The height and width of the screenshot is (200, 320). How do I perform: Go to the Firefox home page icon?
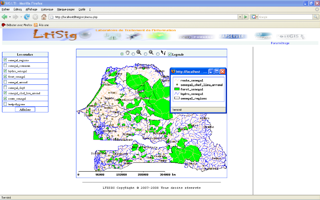point(44,17)
